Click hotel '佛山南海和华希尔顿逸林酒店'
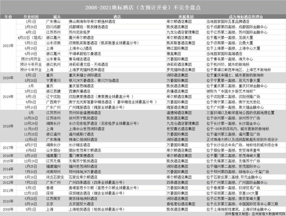This screenshot has width=286, height=216. pyautogui.click(x=92, y=21)
